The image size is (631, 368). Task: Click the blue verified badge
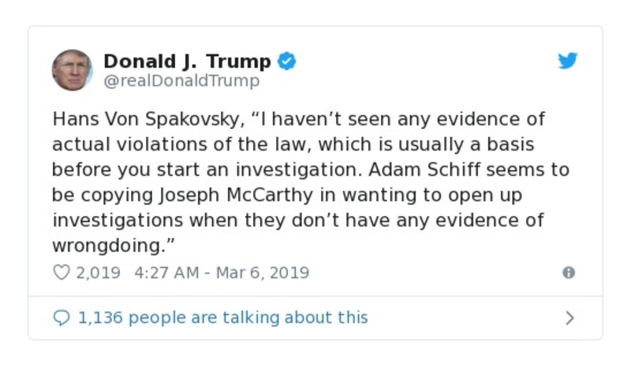[287, 61]
